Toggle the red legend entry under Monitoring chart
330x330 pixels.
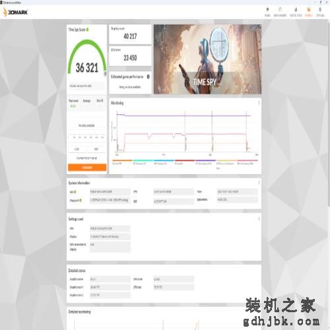pos(184,162)
